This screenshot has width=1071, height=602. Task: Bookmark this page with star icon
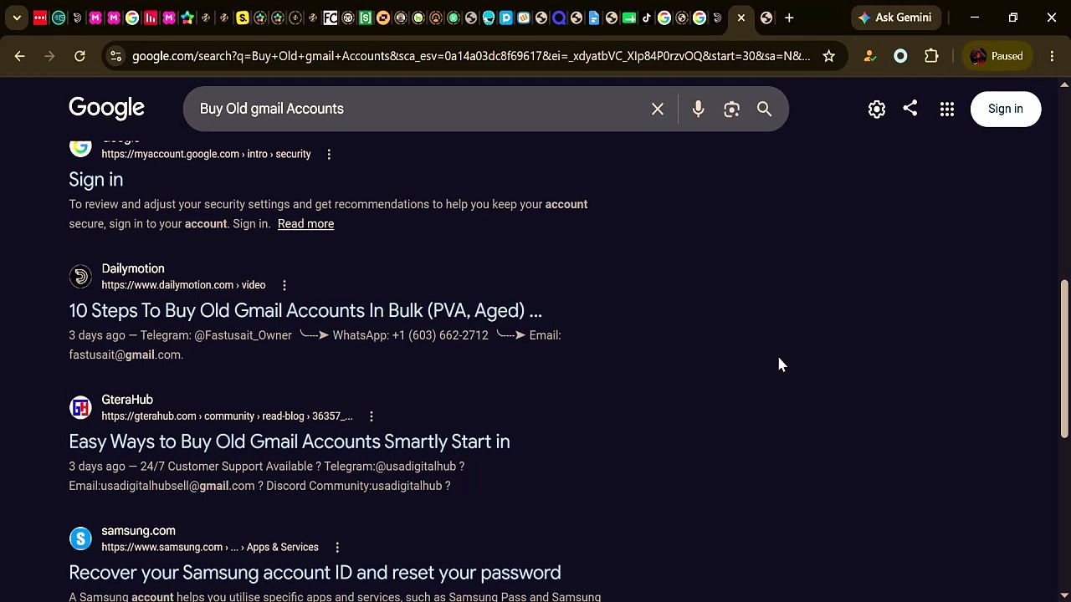[828, 56]
